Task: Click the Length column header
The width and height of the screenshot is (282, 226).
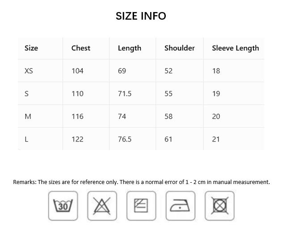Action: point(130,48)
